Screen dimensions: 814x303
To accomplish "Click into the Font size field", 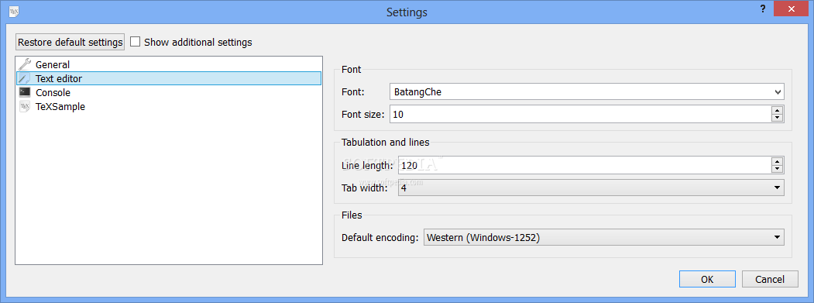I will pos(580,114).
